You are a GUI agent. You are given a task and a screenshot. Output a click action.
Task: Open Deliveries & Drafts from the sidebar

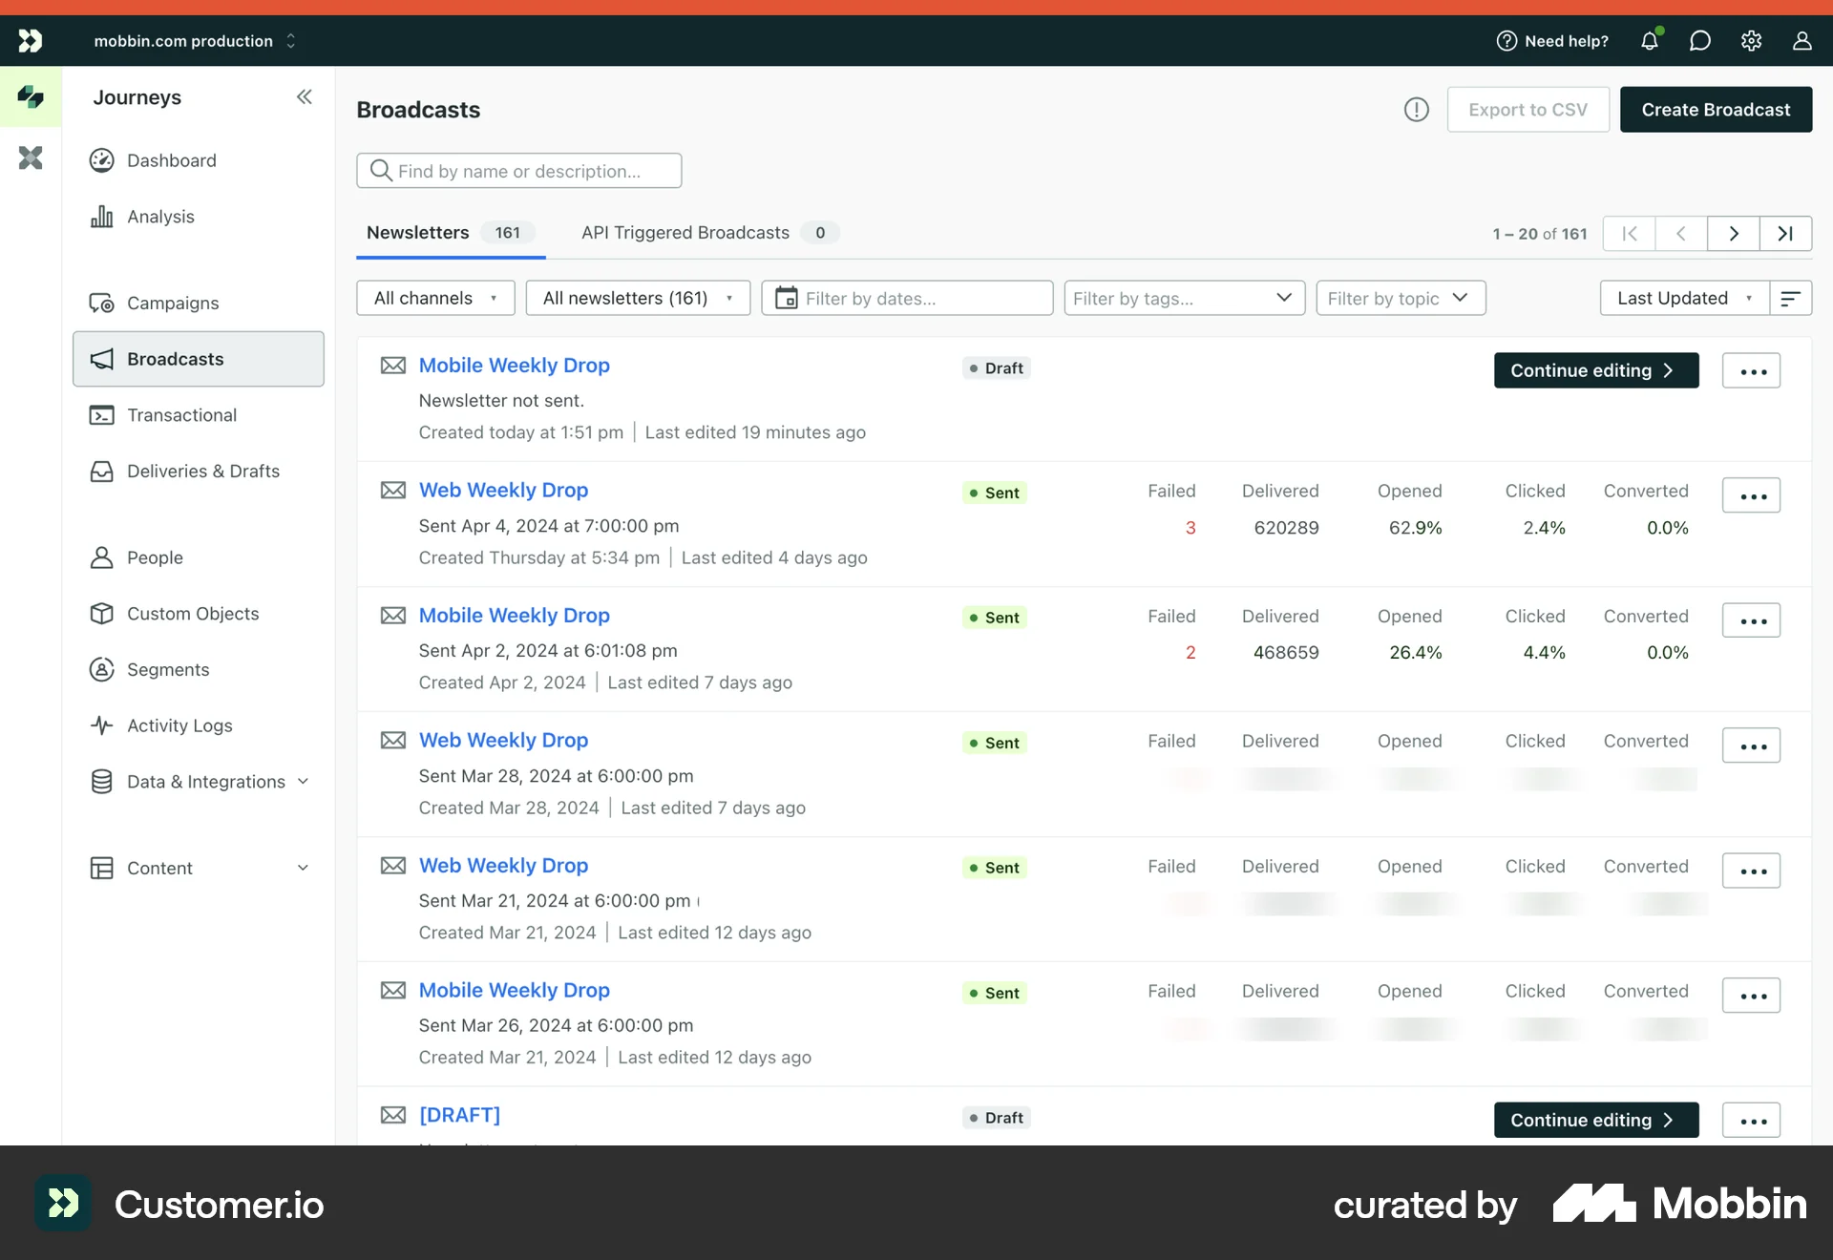click(x=202, y=471)
